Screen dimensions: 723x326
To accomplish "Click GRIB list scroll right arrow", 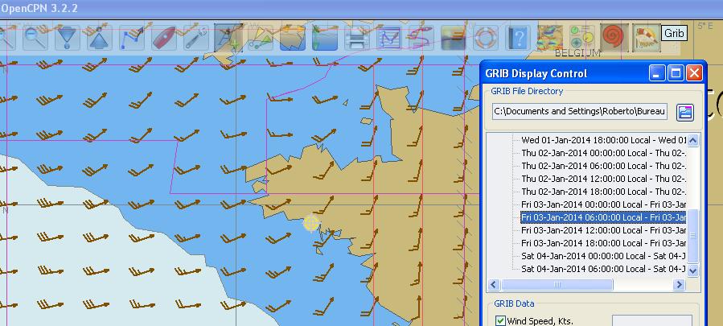I will (680, 285).
